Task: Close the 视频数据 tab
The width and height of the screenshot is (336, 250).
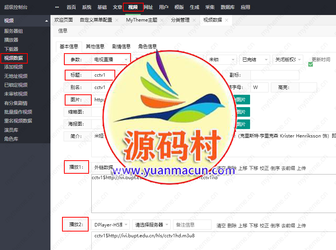Action: [227, 20]
